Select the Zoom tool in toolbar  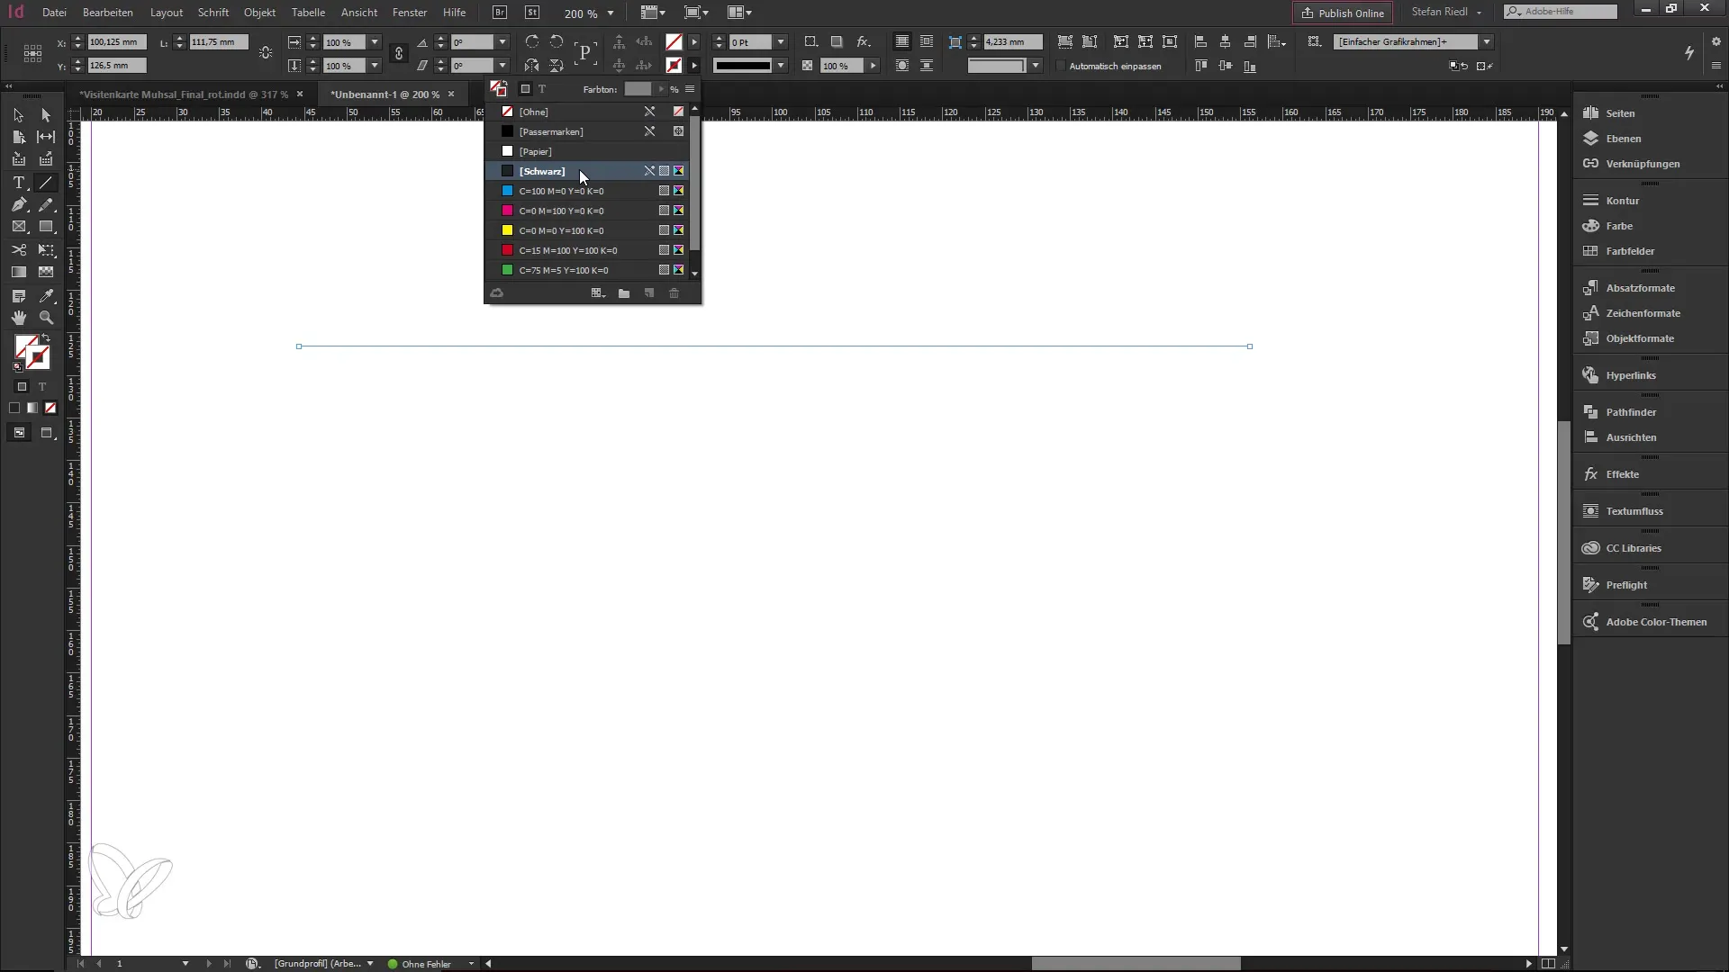[x=48, y=317]
